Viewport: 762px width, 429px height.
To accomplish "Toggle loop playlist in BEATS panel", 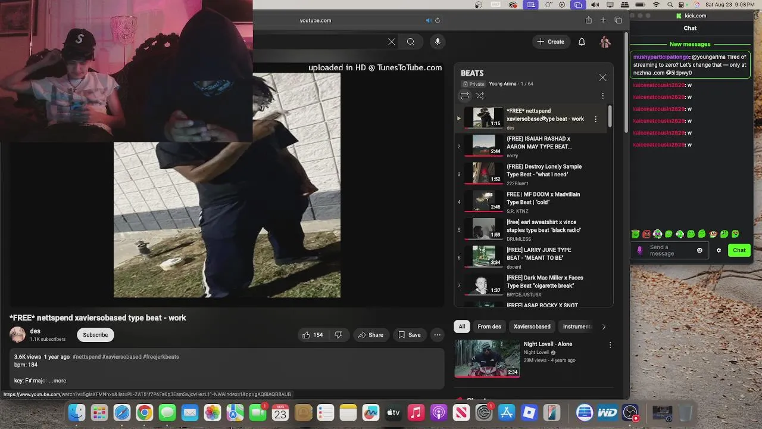I will click(x=465, y=95).
